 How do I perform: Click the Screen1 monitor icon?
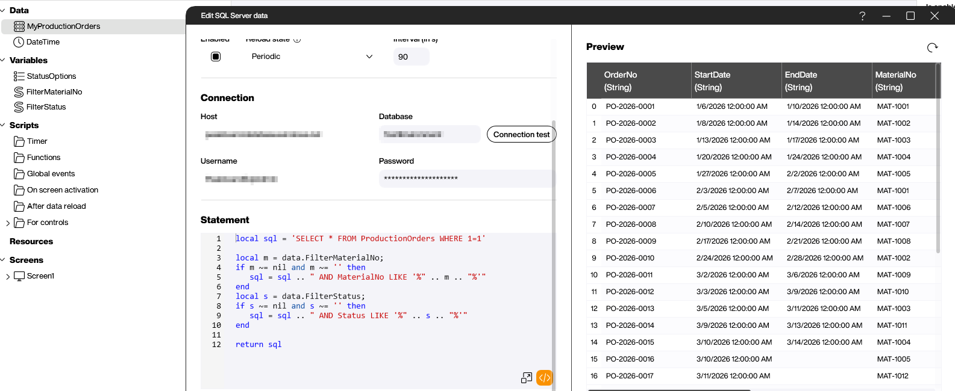point(19,276)
